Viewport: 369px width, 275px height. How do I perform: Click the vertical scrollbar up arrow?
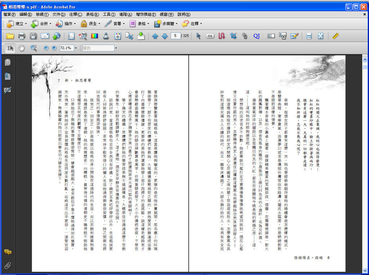[365, 59]
